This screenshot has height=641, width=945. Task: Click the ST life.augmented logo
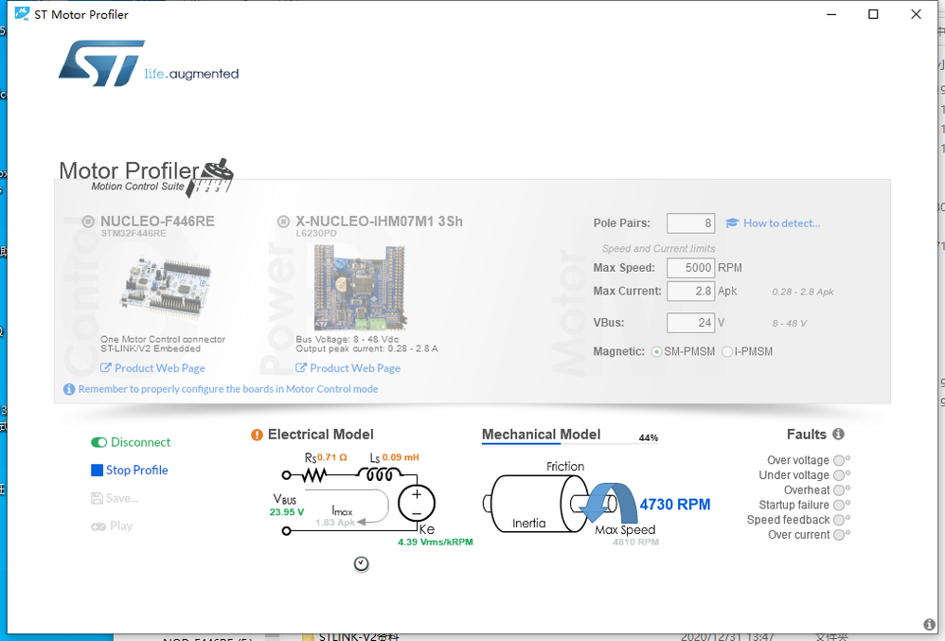click(149, 63)
